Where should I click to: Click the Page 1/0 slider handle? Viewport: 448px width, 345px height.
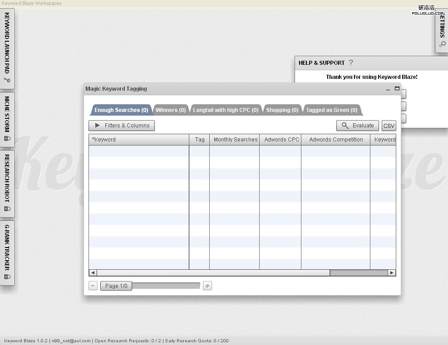[116, 286]
